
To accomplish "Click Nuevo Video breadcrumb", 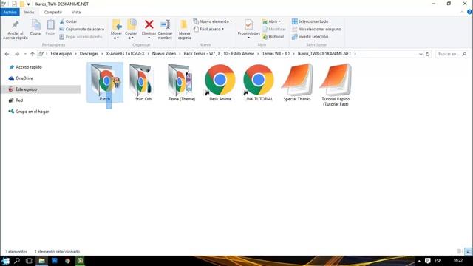I will coord(164,54).
